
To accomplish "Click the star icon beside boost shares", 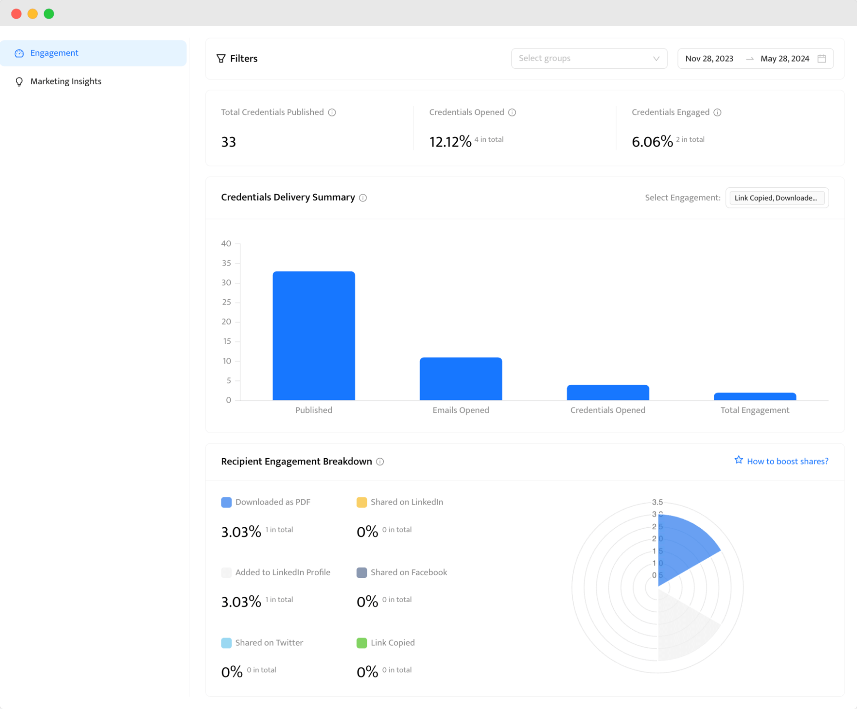I will click(x=738, y=460).
